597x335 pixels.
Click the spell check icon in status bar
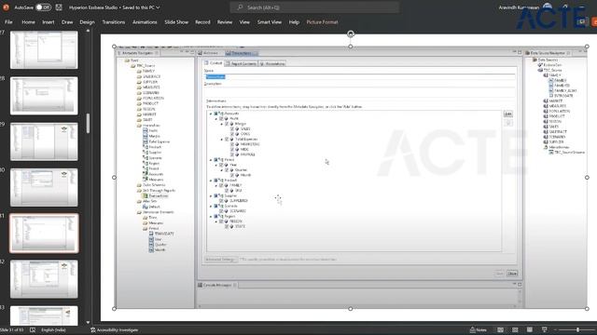(x=33, y=330)
